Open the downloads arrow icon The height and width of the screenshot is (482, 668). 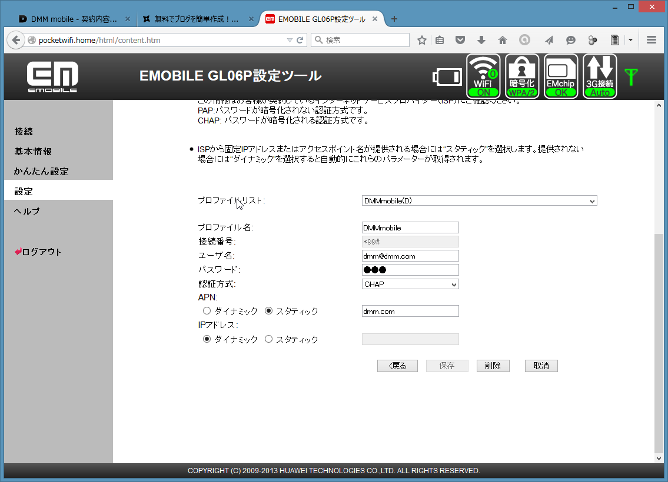[x=481, y=40]
